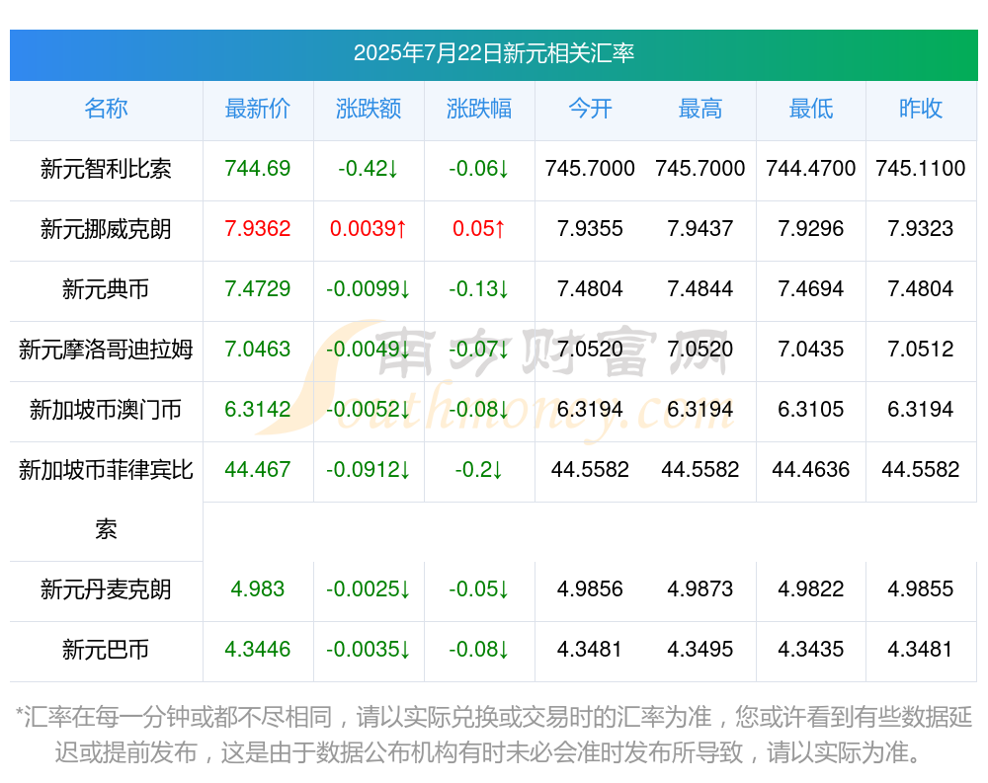Select latest price 4.3446
This screenshot has width=988, height=783.
[x=258, y=649]
